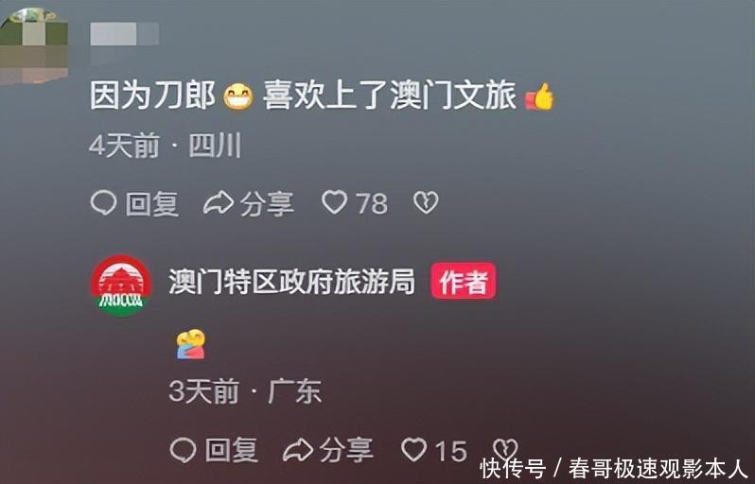Open 澳门特区政府旅游局 profile name
Screen dimensions: 755x484
point(291,282)
